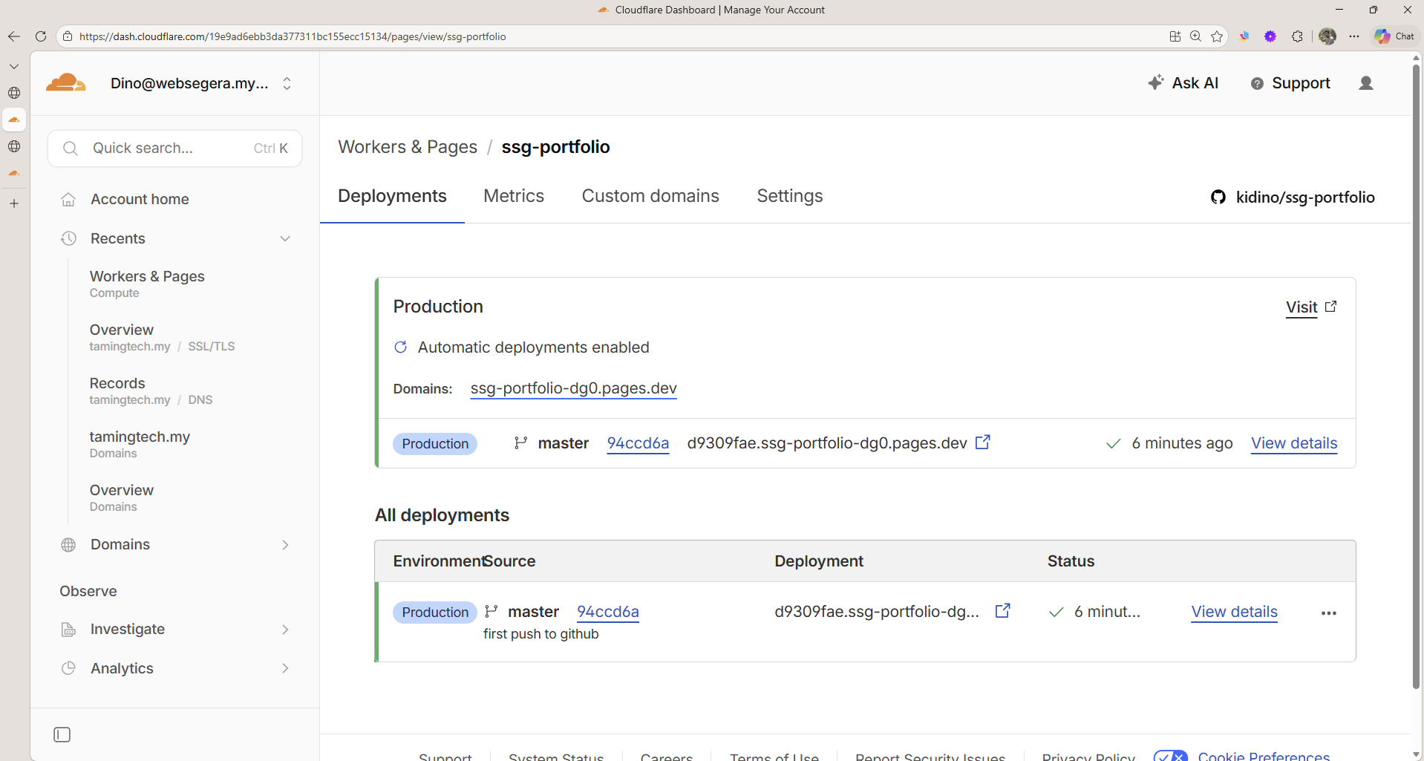Open external link icon in All deployments row
The image size is (1424, 761).
1003,611
